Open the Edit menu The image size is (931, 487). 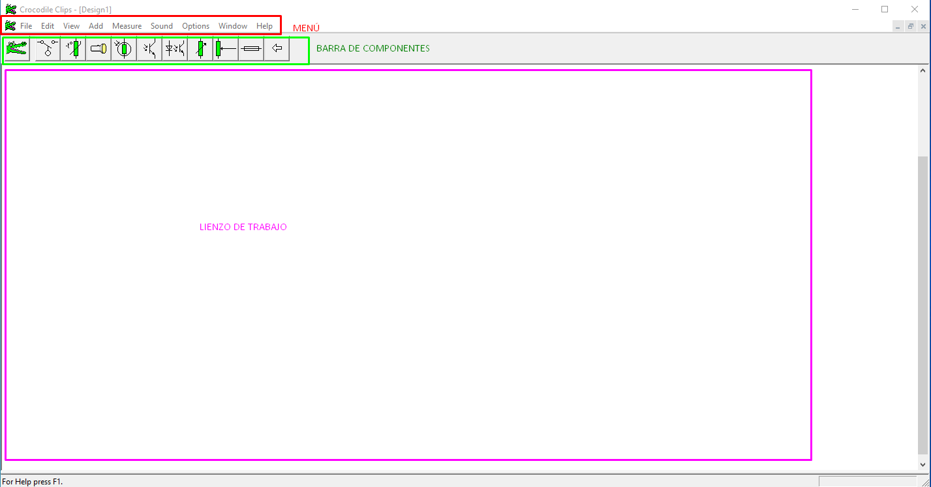pyautogui.click(x=48, y=26)
